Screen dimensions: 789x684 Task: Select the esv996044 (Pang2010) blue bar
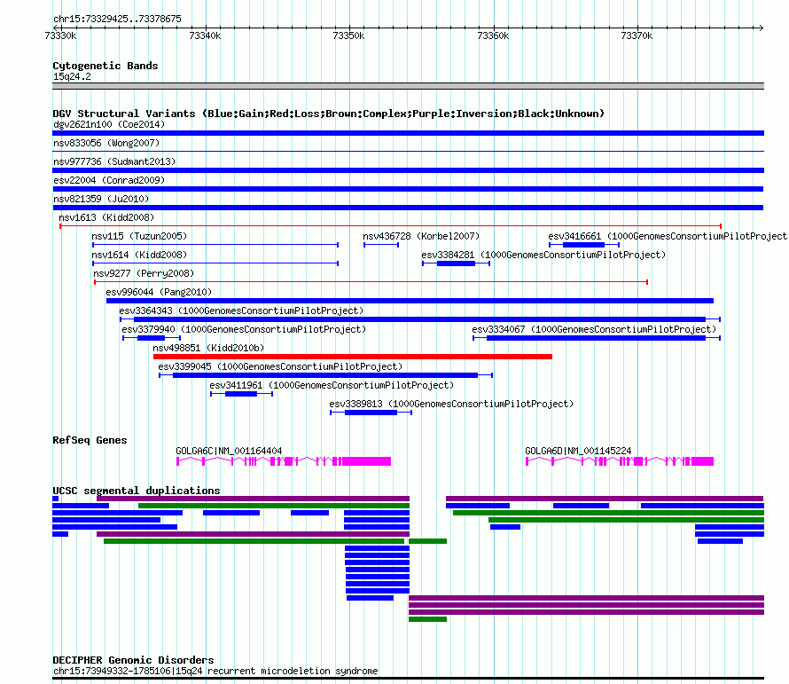click(x=410, y=301)
